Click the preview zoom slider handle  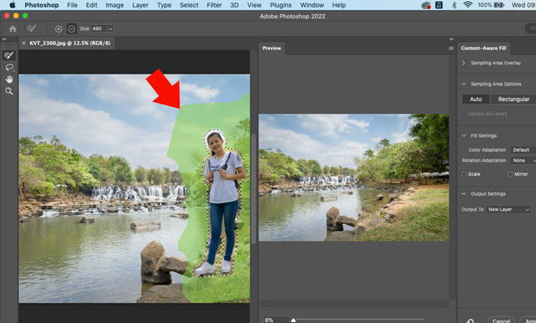[x=294, y=320]
